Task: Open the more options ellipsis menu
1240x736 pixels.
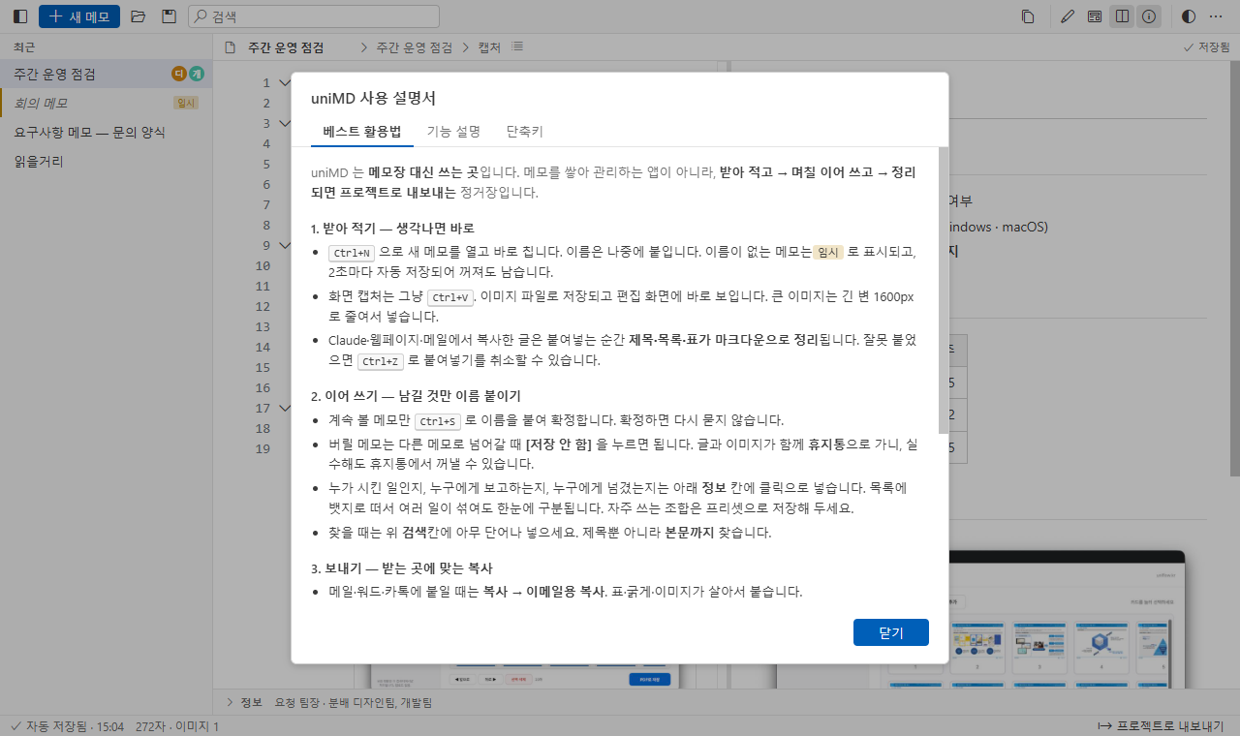Action: [x=1217, y=16]
